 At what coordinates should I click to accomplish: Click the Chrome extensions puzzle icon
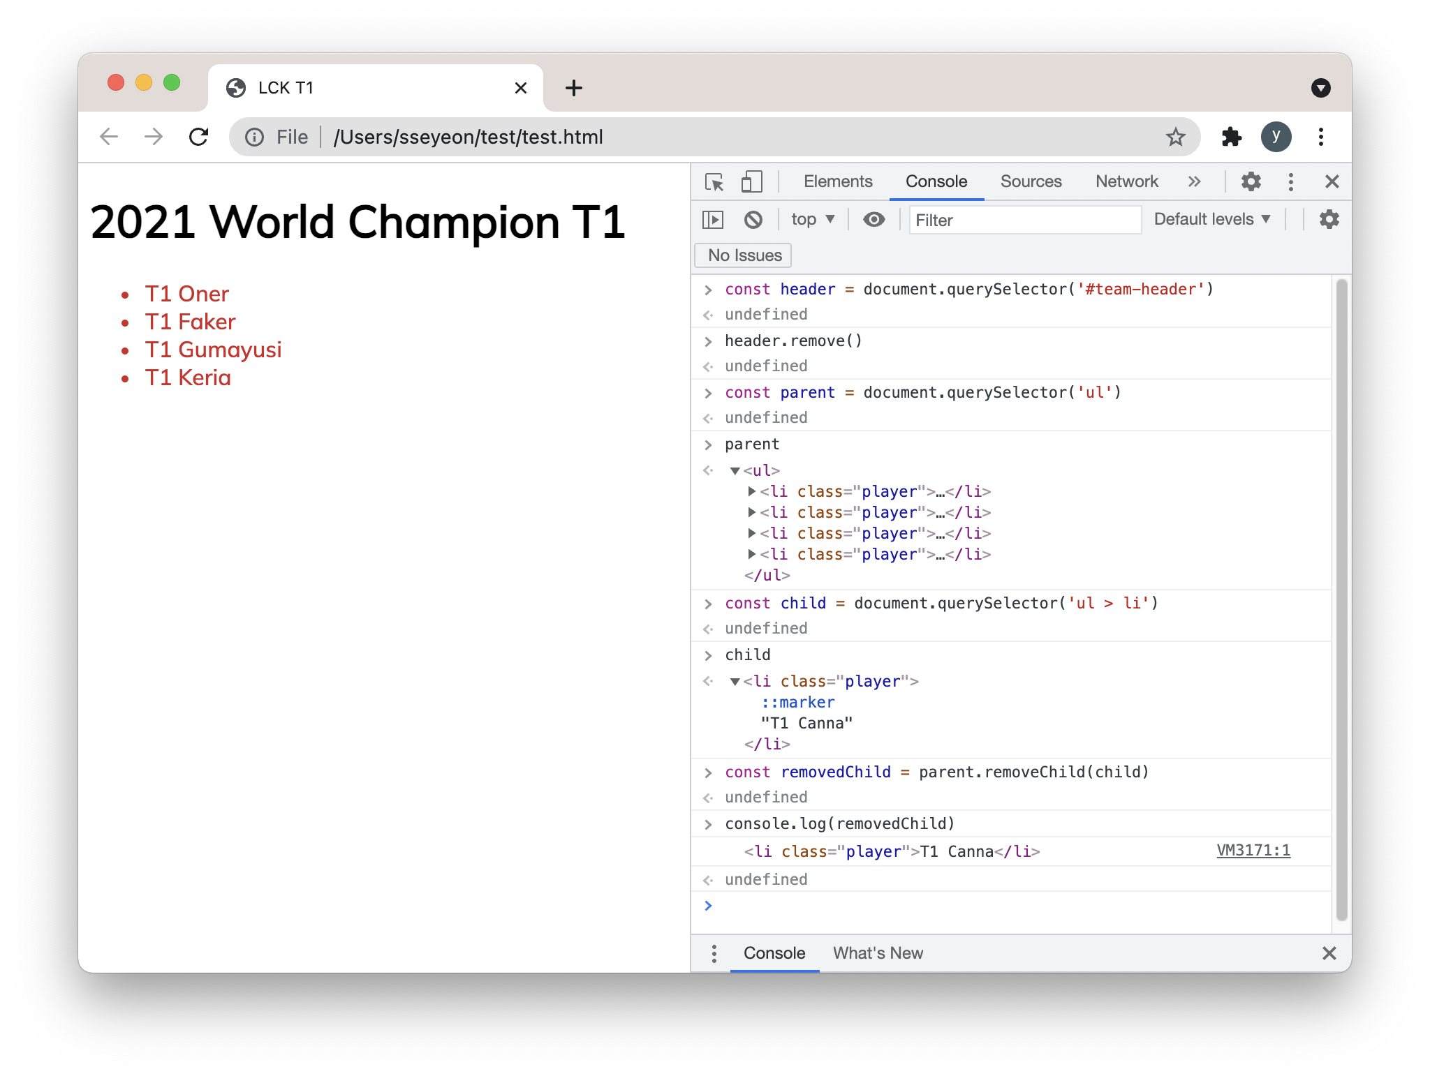click(1232, 137)
